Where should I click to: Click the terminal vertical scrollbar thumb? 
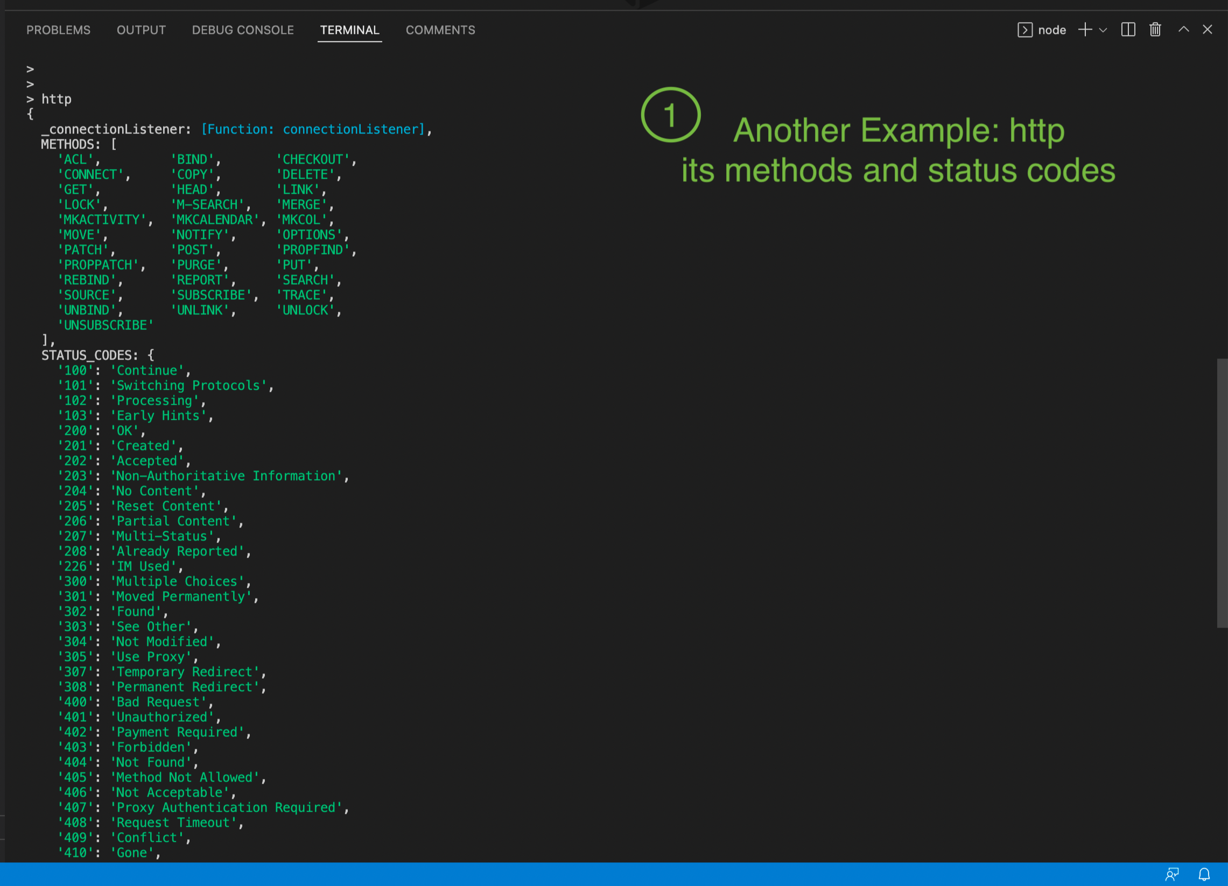[x=1222, y=493]
